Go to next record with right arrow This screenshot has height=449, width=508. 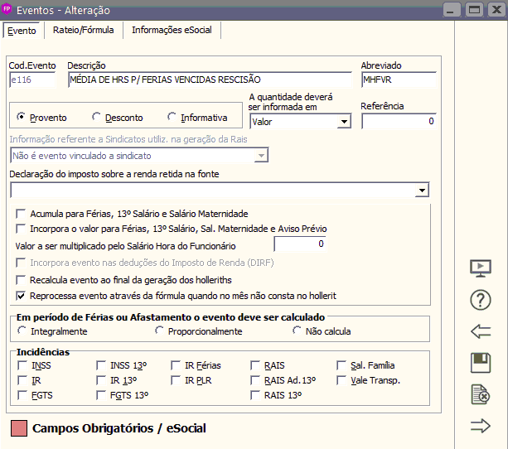pyautogui.click(x=481, y=426)
